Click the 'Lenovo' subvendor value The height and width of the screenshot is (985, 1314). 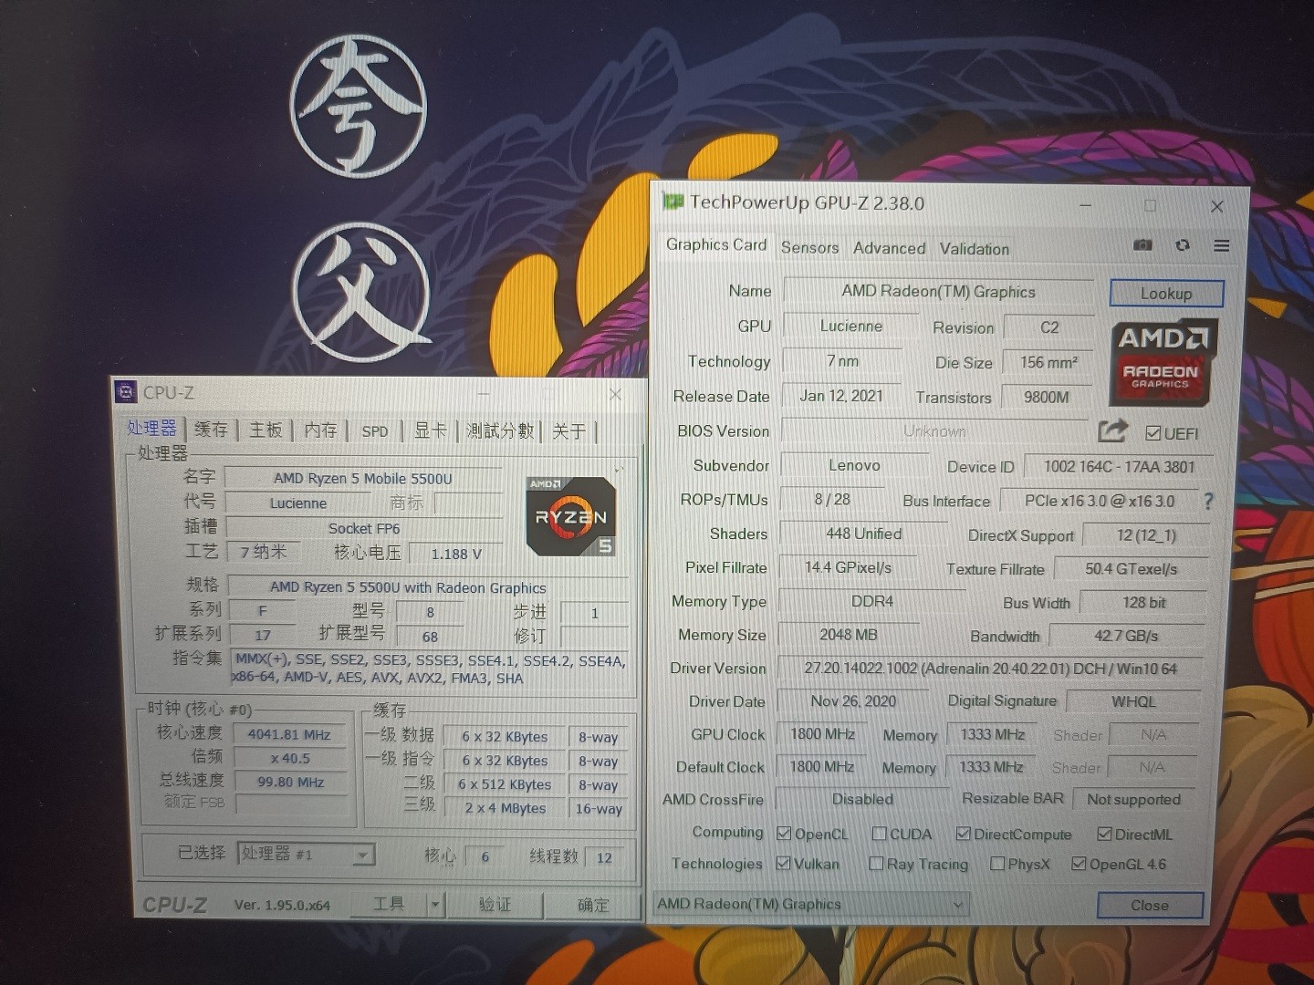click(854, 465)
